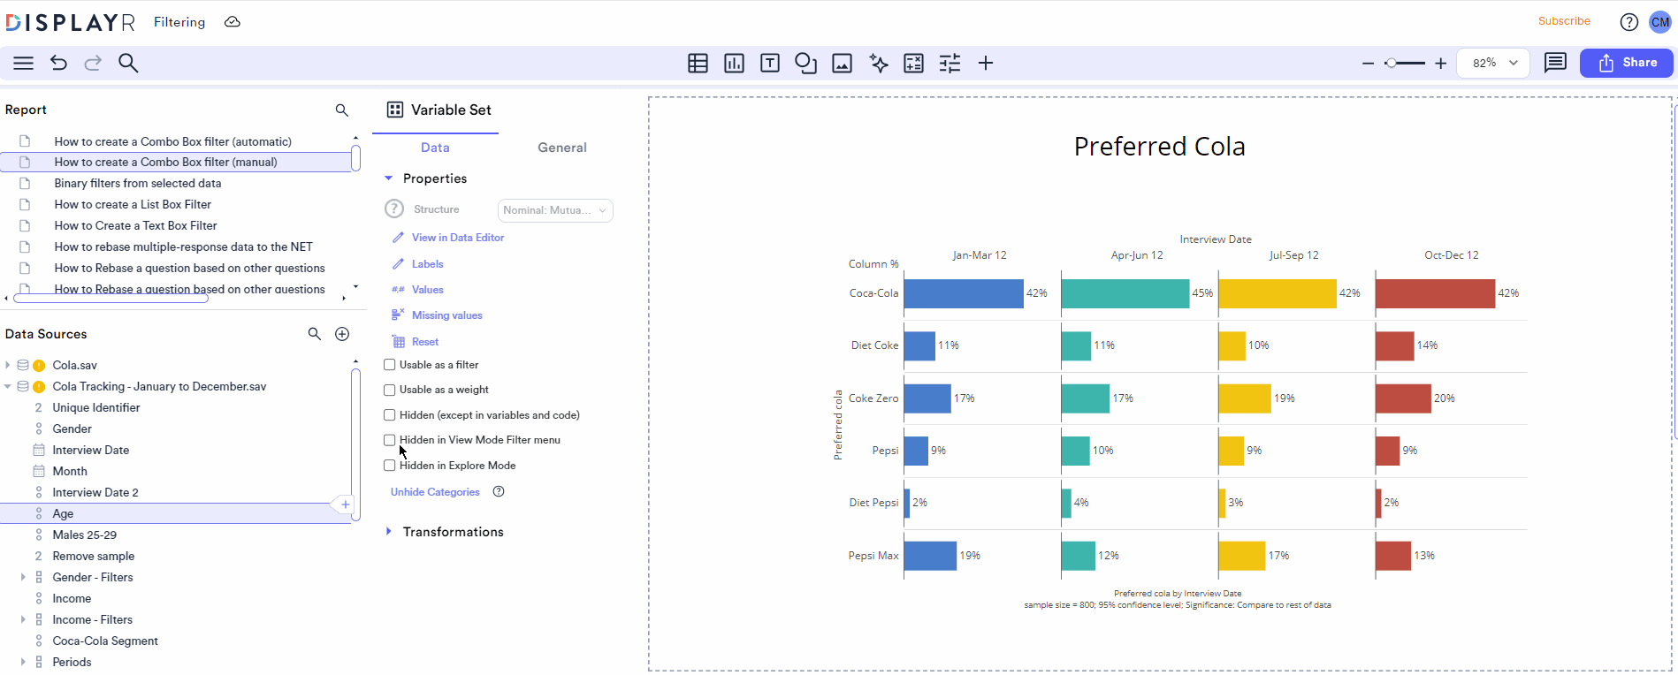
Task: Click the plus button on Age row
Action: click(x=345, y=504)
